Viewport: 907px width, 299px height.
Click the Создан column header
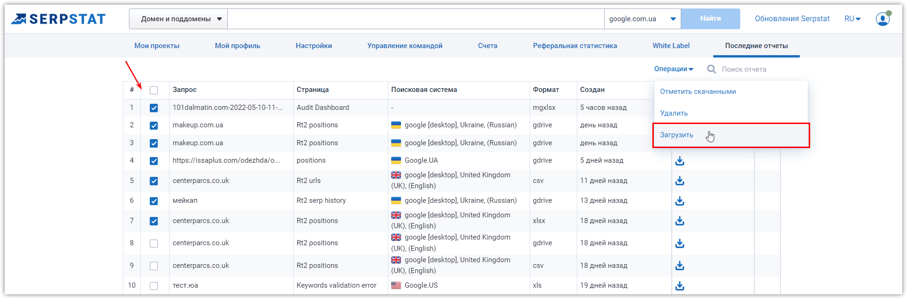click(592, 90)
